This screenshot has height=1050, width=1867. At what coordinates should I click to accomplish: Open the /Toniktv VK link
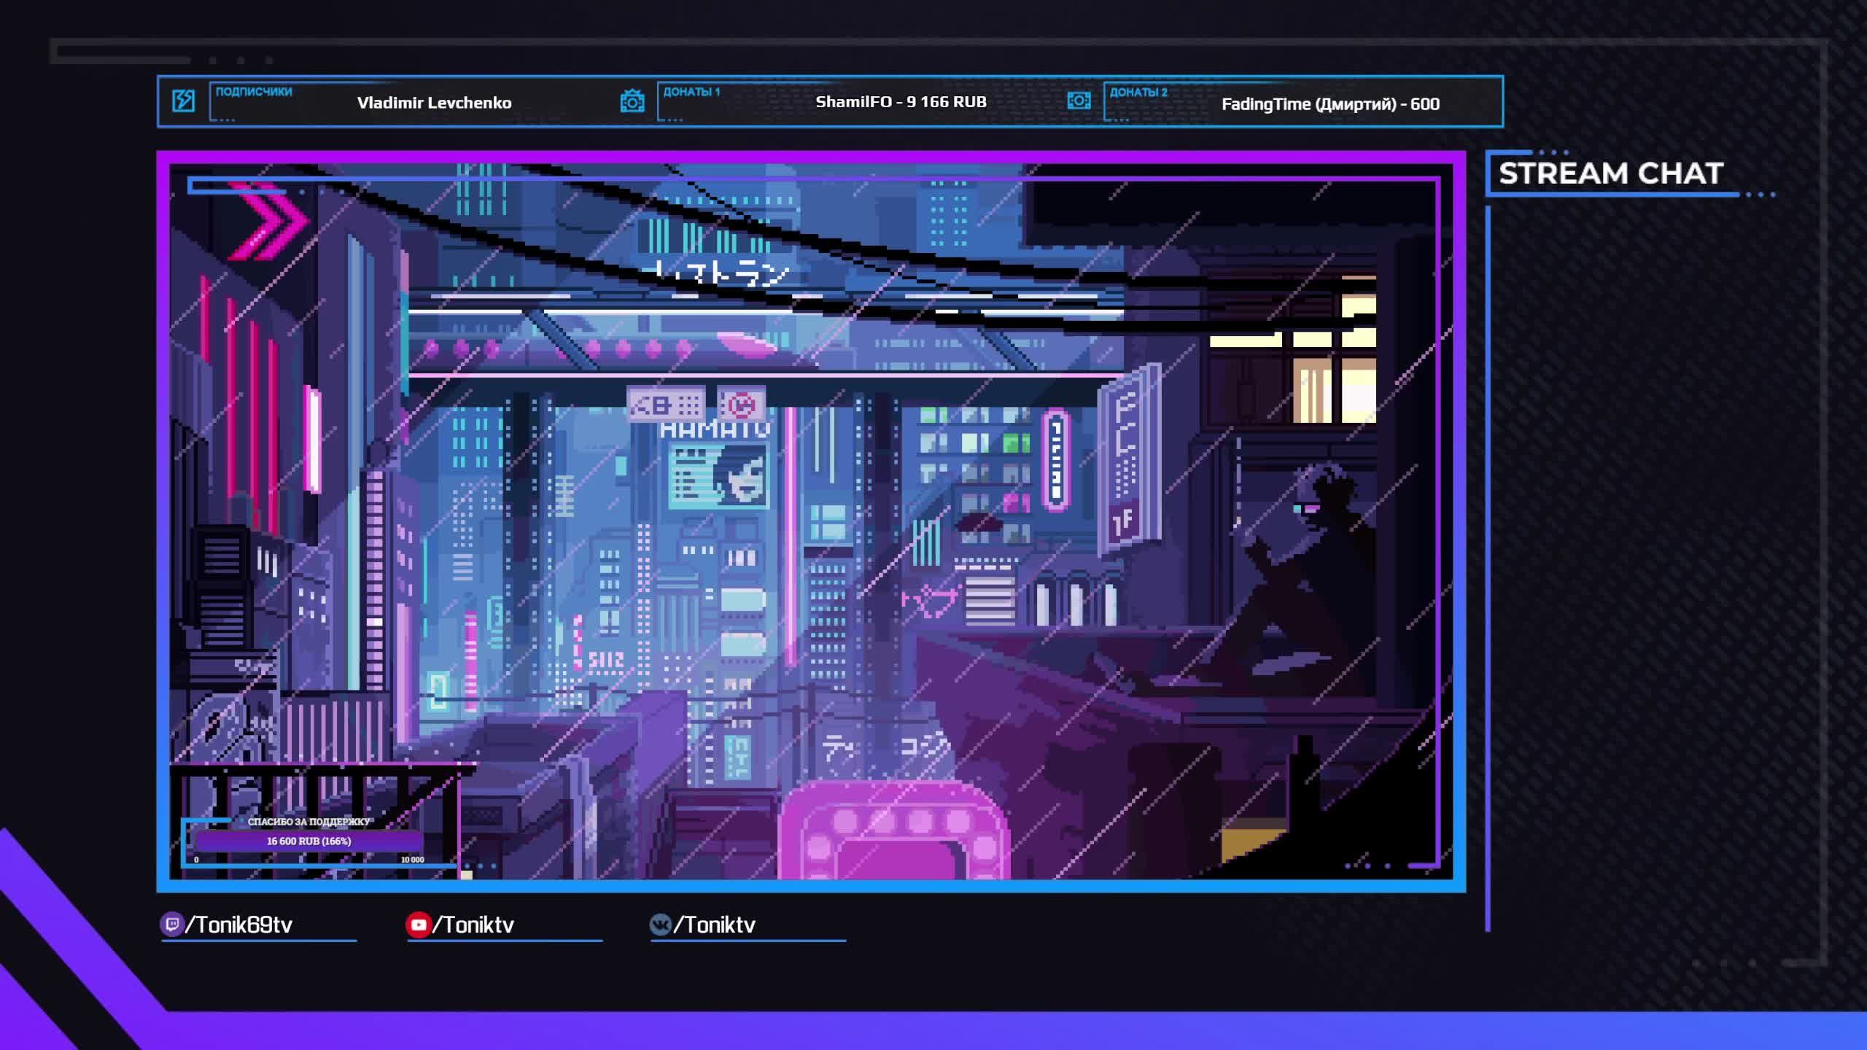coord(715,925)
